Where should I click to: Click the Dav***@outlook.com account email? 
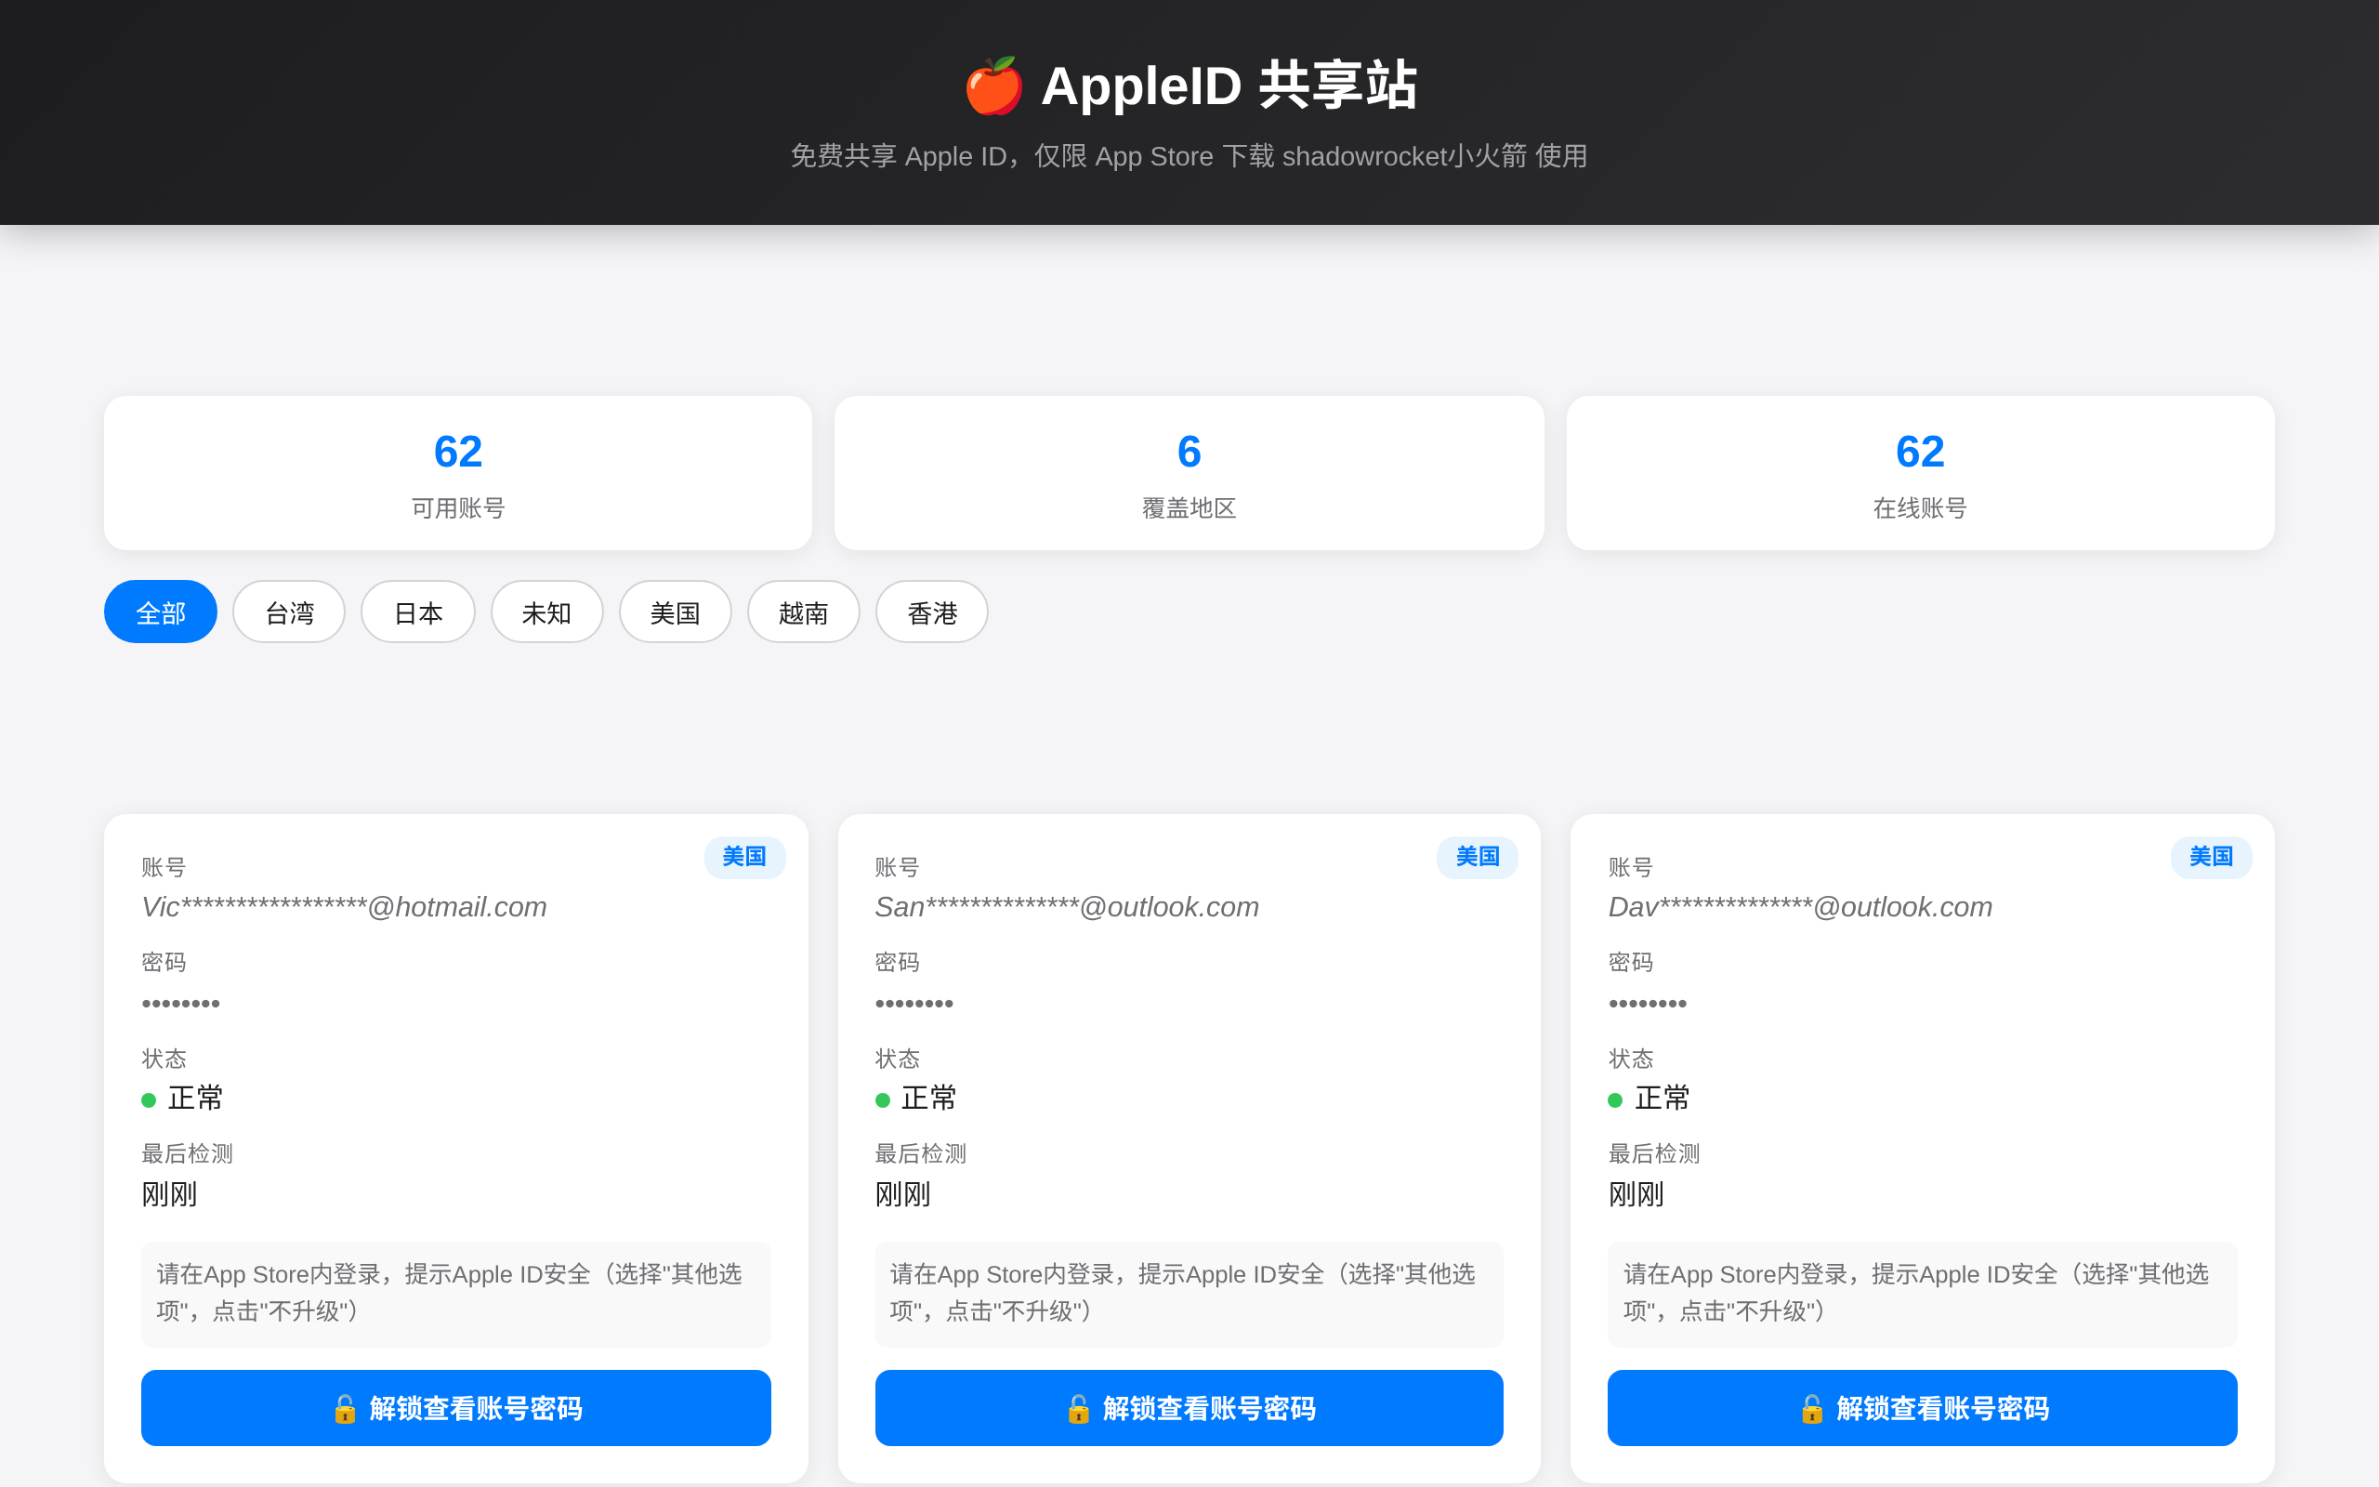tap(1800, 907)
